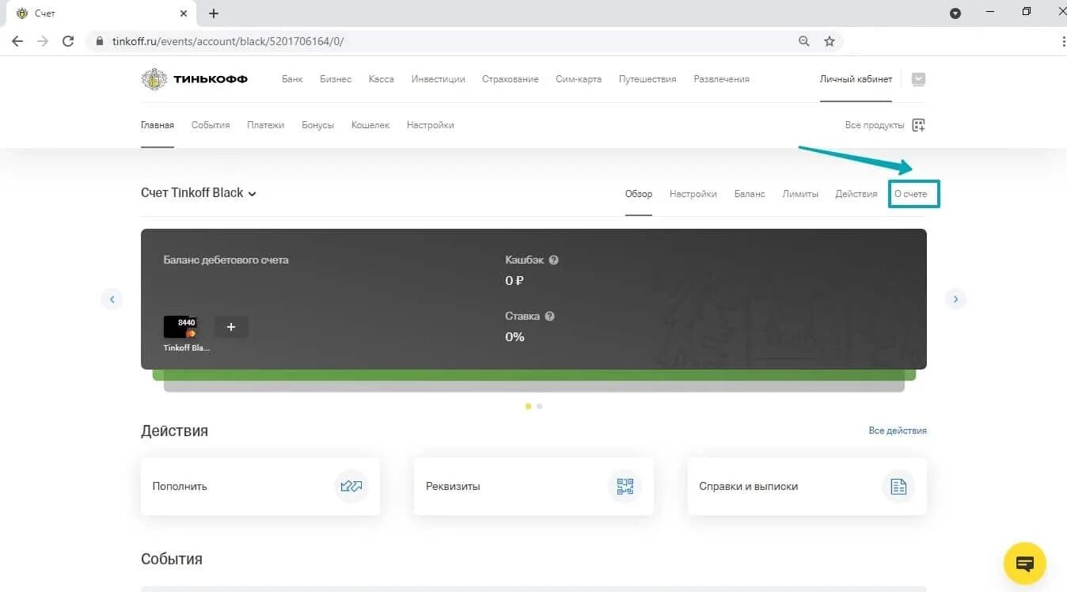The height and width of the screenshot is (592, 1067).
Task: Click the browser address bar URL
Action: 228,41
